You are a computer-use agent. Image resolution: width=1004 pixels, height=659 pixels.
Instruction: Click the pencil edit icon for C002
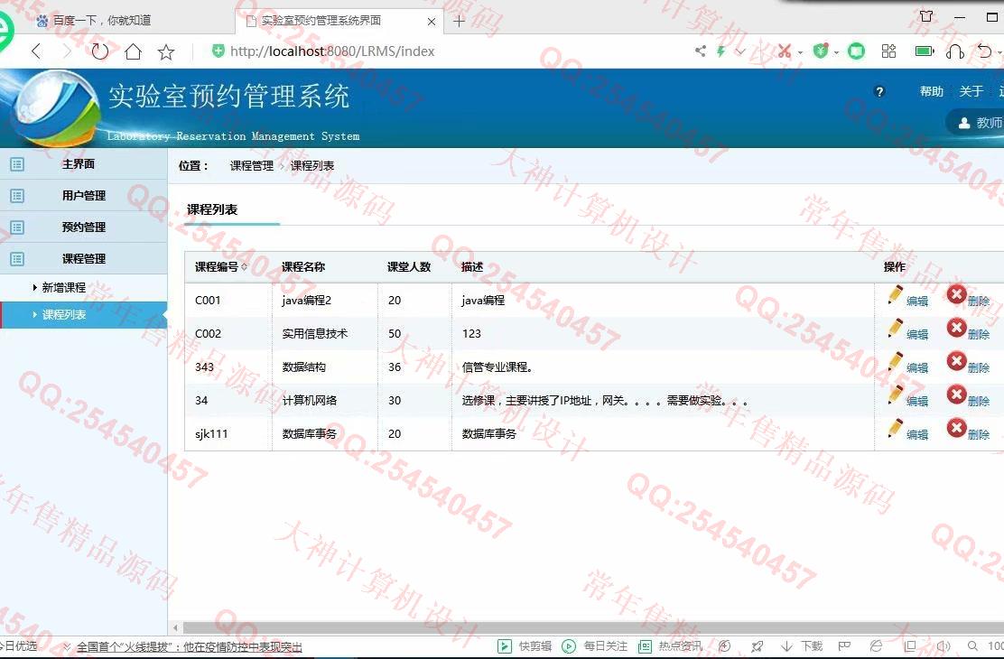(895, 329)
